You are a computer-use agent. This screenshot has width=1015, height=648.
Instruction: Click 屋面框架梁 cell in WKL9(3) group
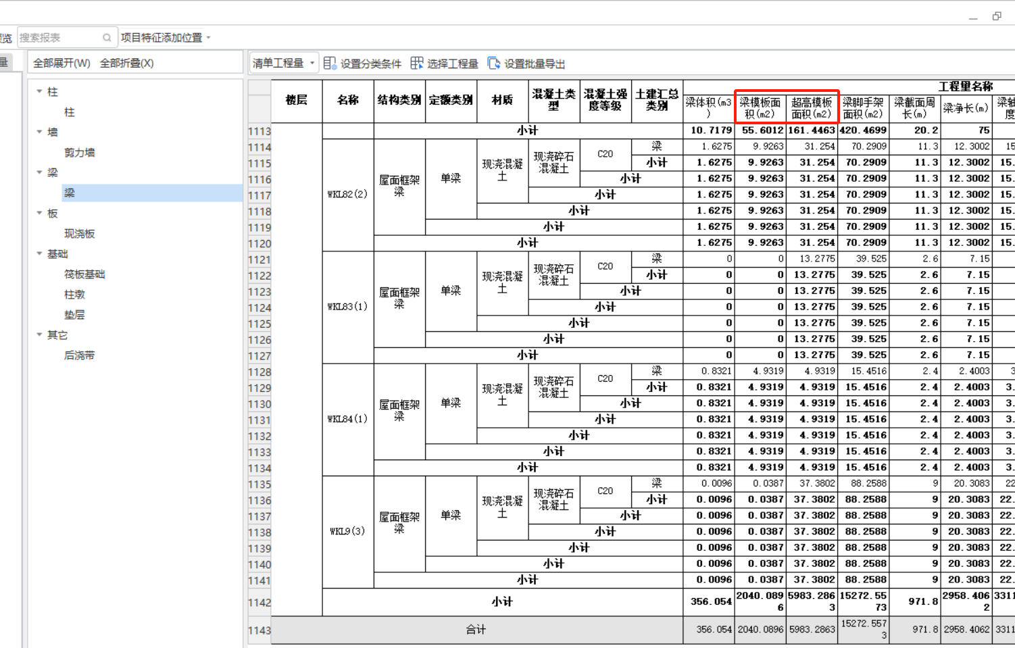pyautogui.click(x=399, y=524)
